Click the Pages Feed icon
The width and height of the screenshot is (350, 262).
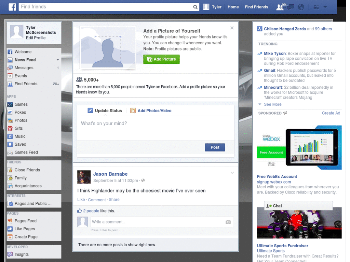pyautogui.click(x=10, y=221)
